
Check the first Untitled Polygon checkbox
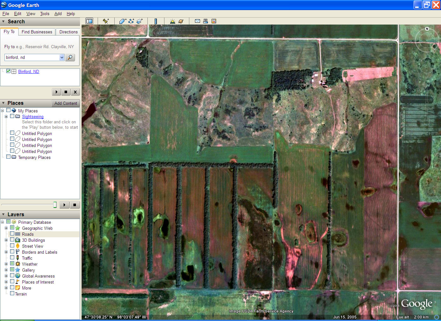[12, 133]
